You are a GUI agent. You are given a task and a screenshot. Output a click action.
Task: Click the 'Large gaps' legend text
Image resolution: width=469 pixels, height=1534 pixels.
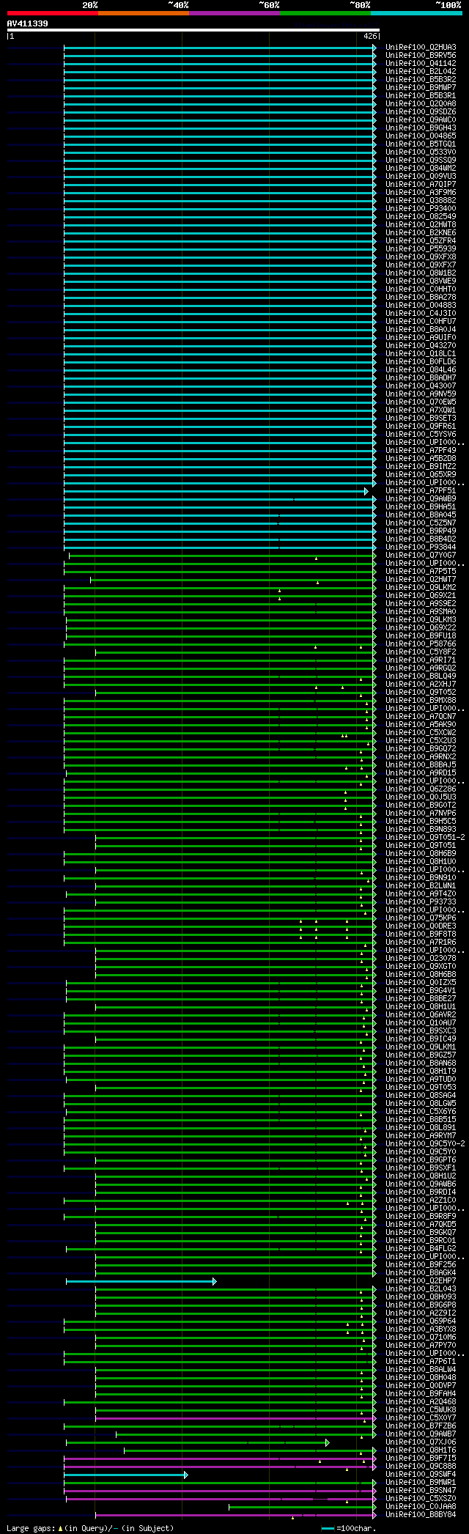pyautogui.click(x=30, y=1528)
